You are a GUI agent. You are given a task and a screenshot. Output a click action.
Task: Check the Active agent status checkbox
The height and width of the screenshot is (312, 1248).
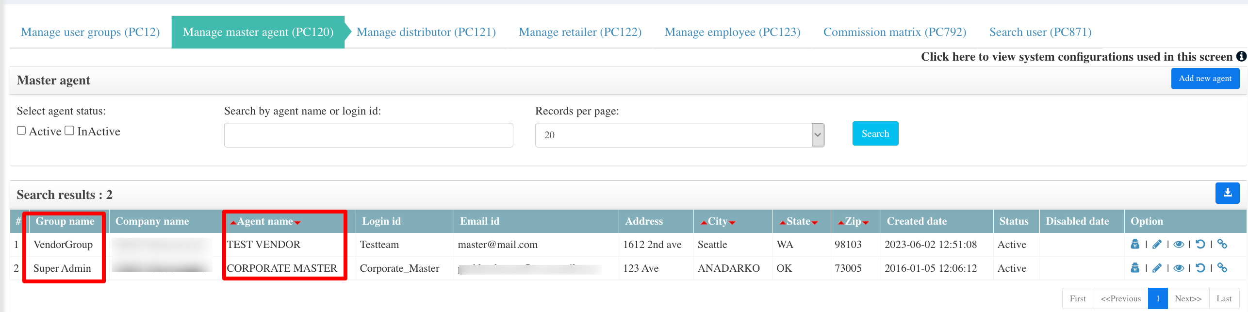pos(21,131)
